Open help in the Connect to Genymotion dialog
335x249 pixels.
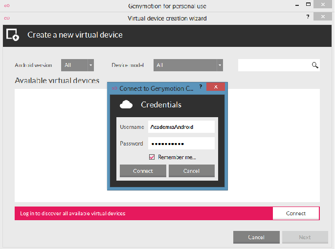(201, 86)
